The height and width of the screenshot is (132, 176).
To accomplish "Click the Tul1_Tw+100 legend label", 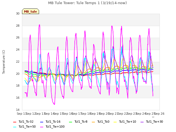I will pos(55,127).
